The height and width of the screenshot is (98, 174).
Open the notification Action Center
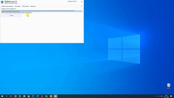171,96
